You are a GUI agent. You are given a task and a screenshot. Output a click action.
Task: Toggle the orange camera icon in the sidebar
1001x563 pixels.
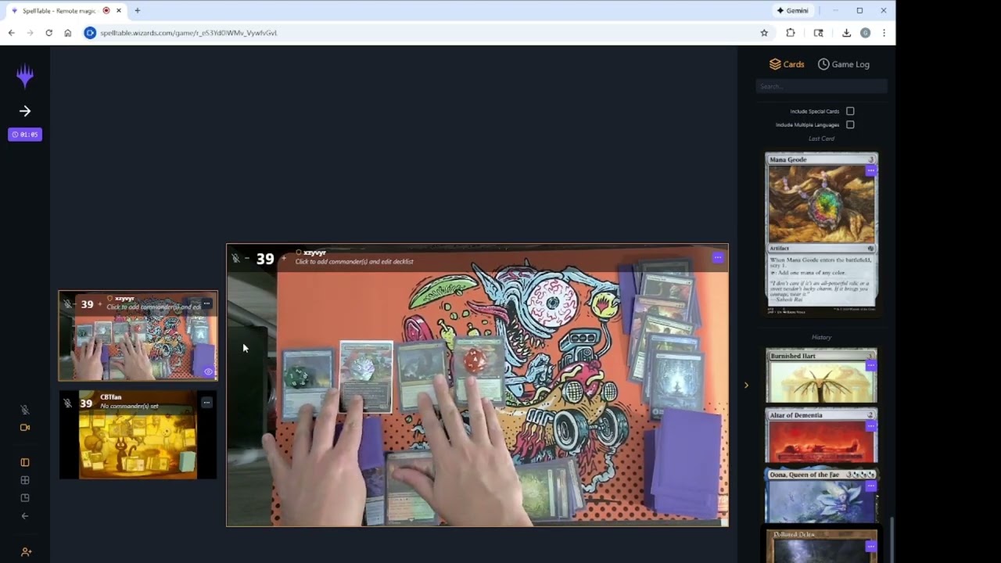pyautogui.click(x=25, y=428)
